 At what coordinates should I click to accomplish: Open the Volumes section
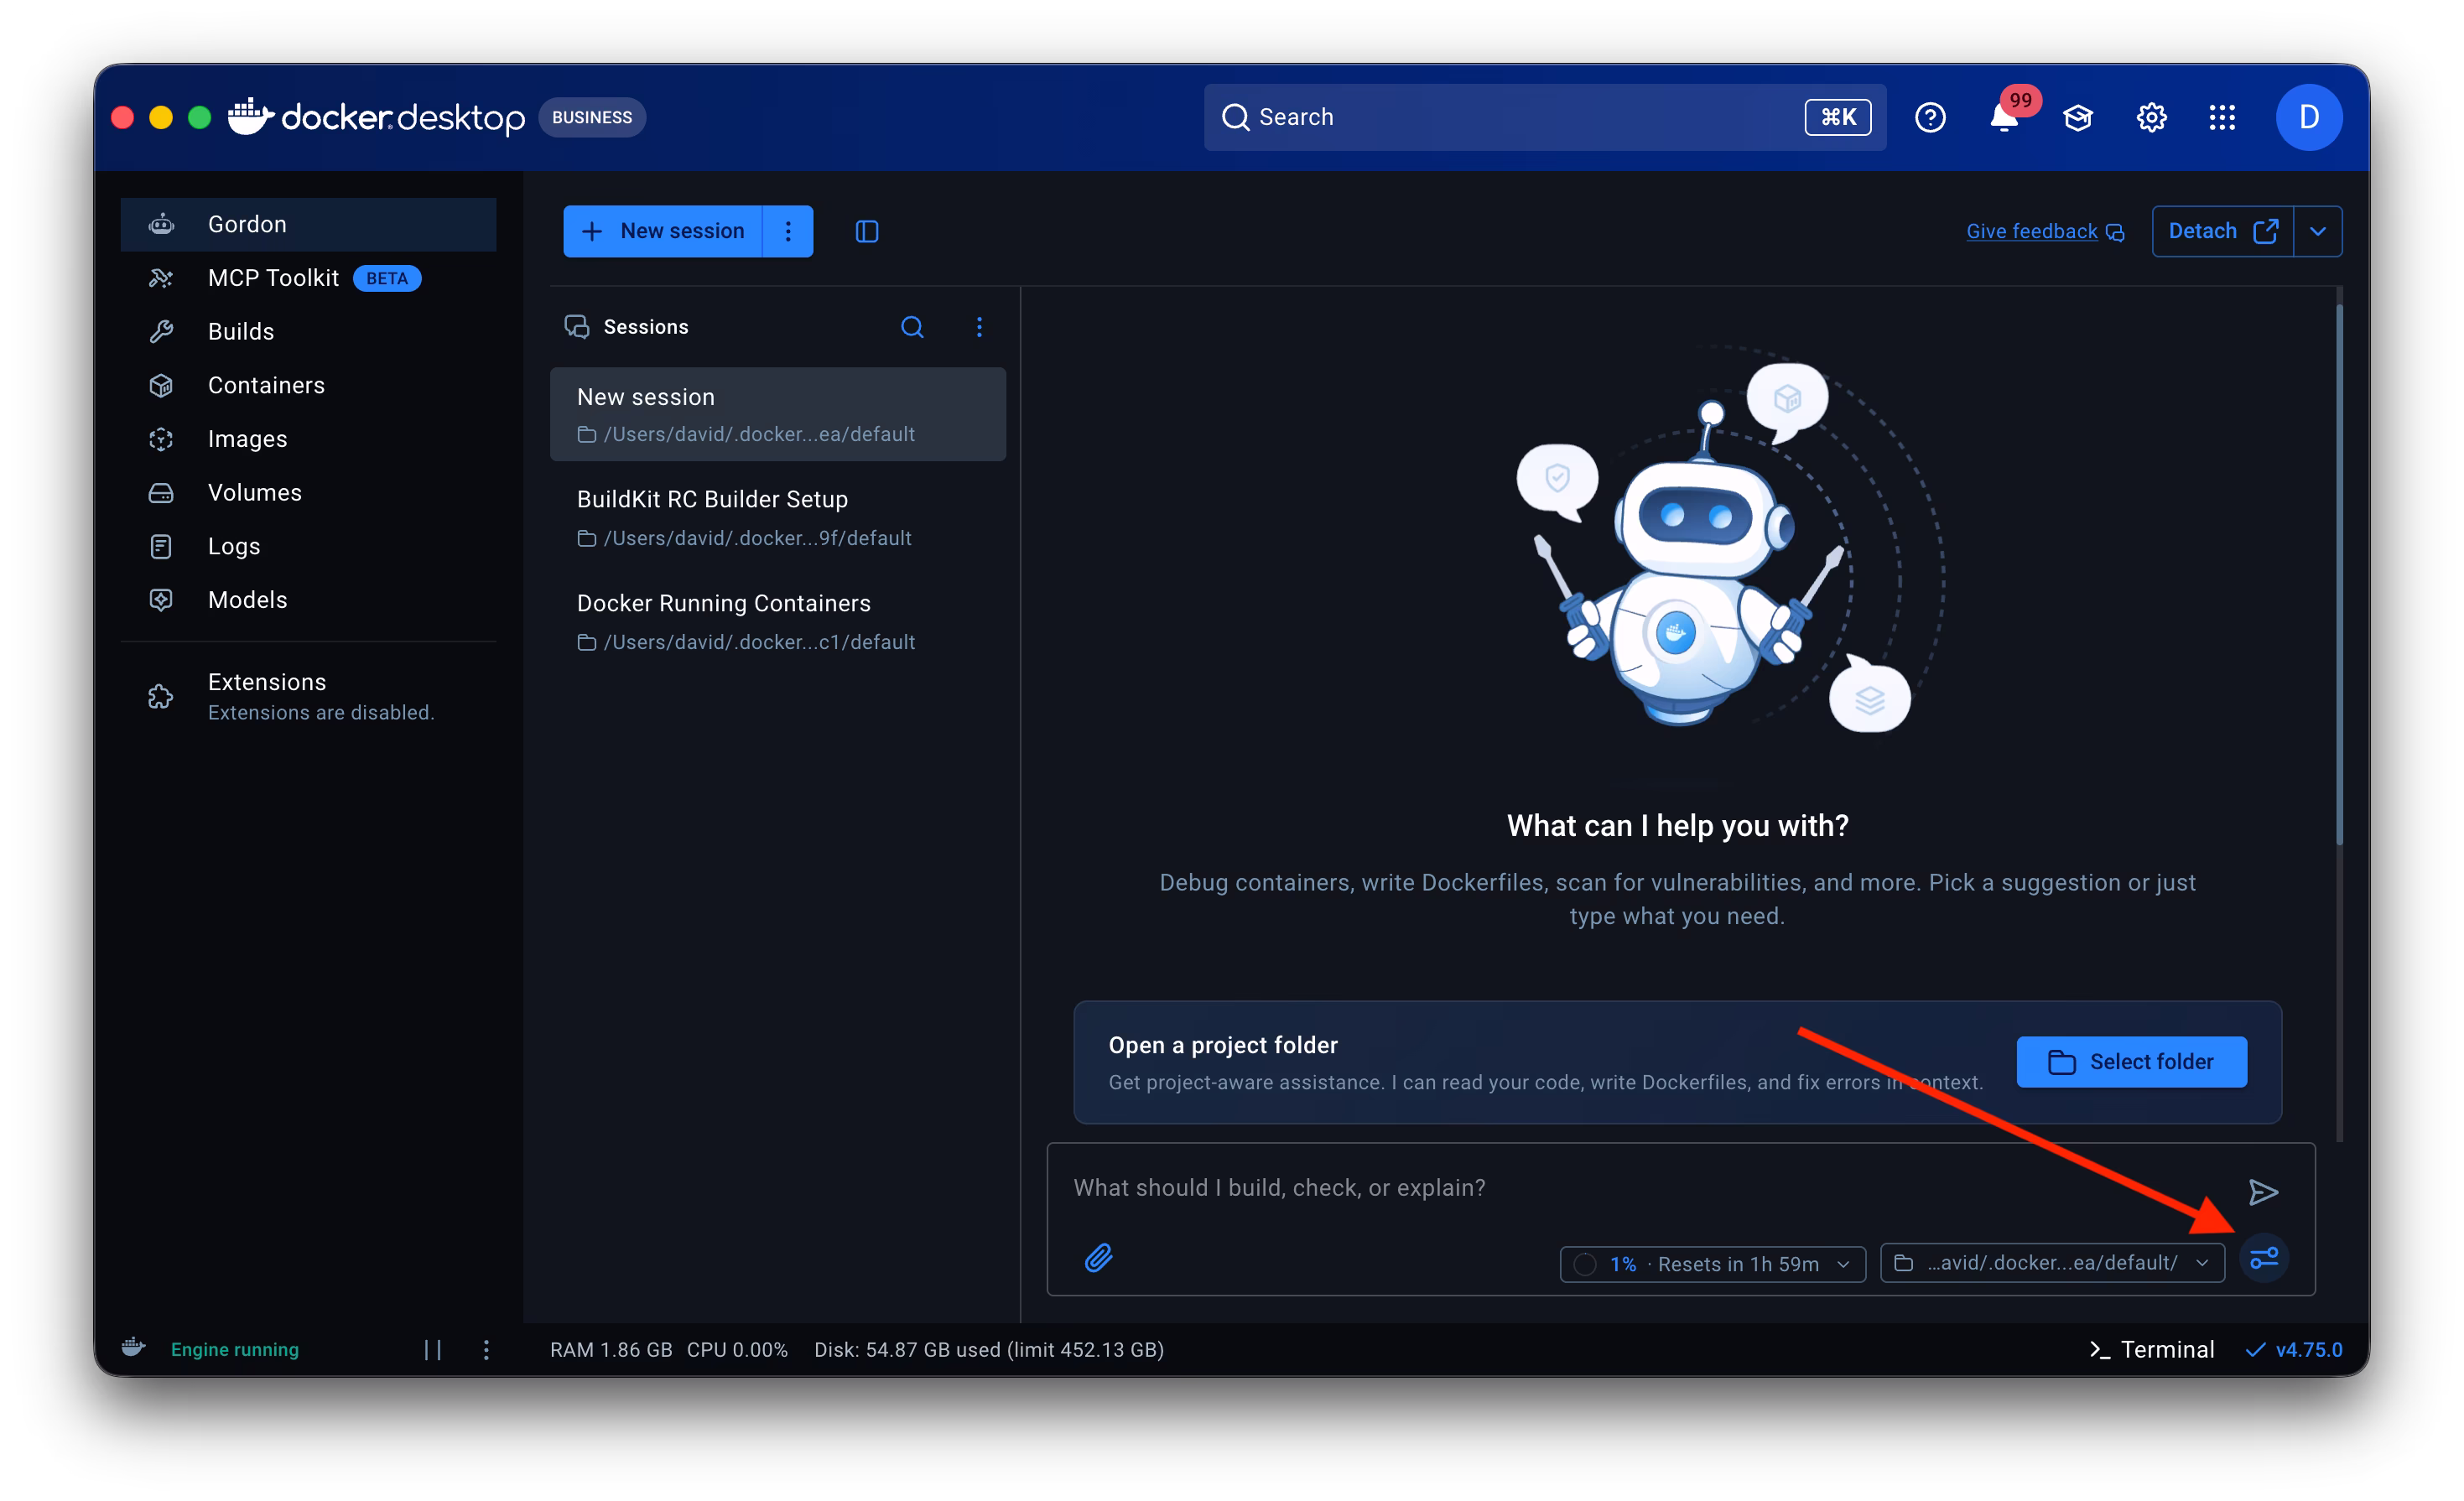tap(308, 492)
